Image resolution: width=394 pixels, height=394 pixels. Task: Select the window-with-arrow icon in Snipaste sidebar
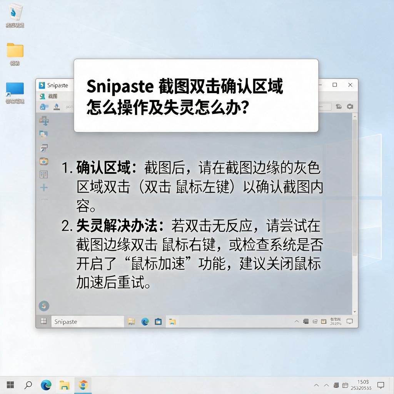(x=44, y=148)
